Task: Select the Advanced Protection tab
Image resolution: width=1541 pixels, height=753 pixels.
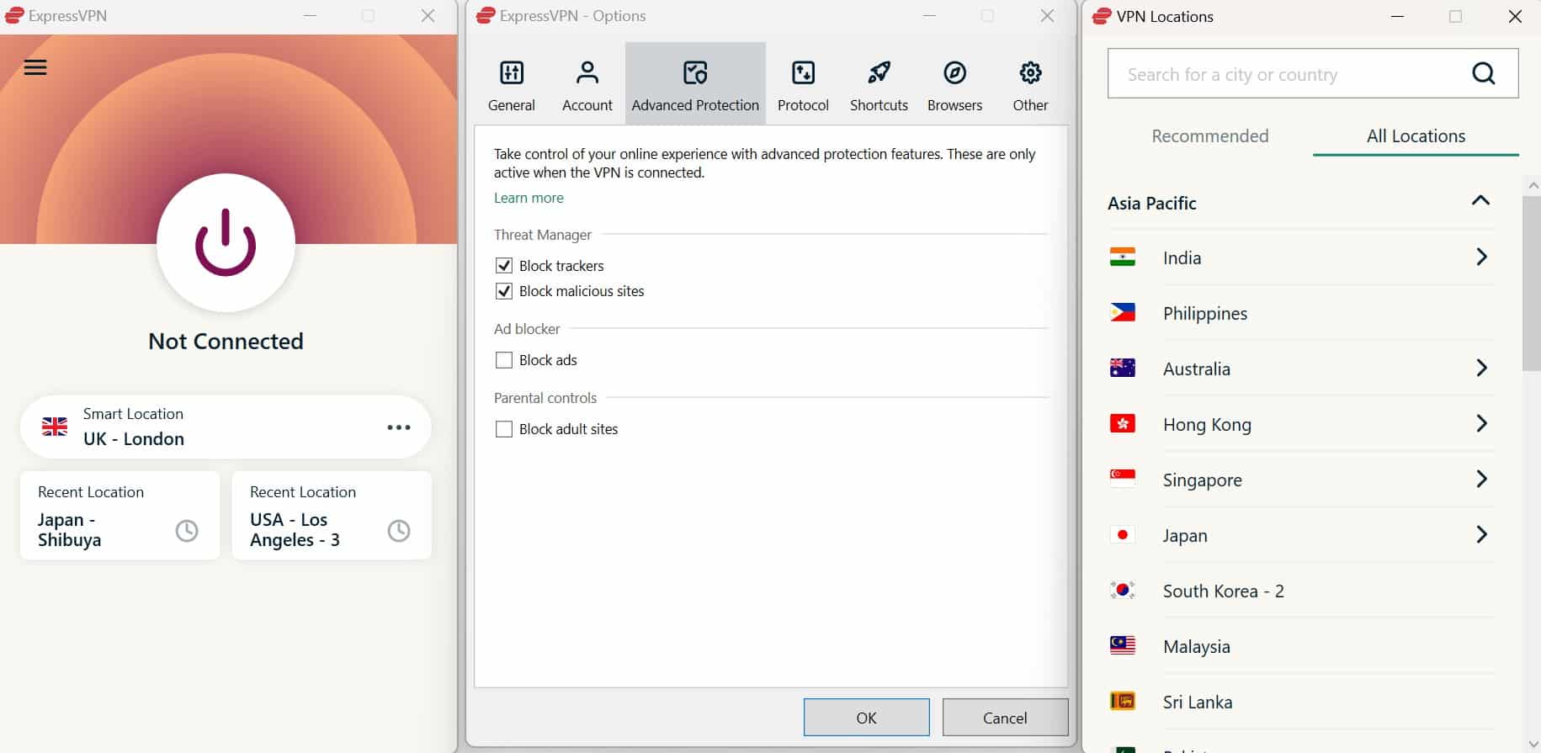Action: [695, 85]
